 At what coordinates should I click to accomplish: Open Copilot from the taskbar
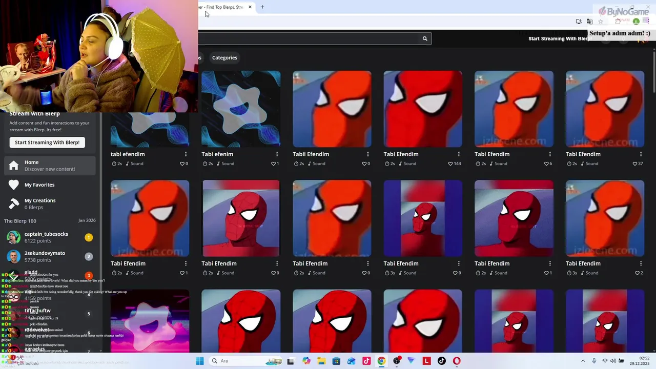tap(306, 361)
